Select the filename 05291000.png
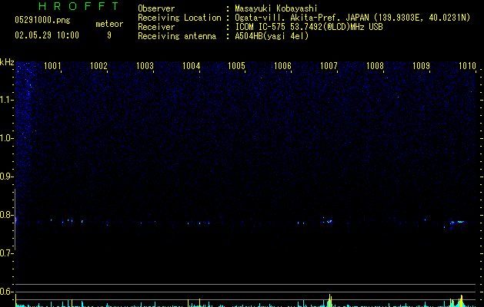This screenshot has height=307, width=484. click(x=42, y=20)
